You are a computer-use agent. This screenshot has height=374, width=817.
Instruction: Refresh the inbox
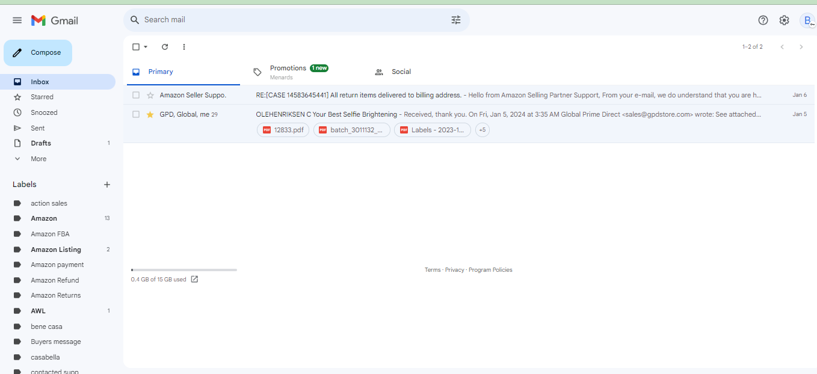[x=165, y=47]
